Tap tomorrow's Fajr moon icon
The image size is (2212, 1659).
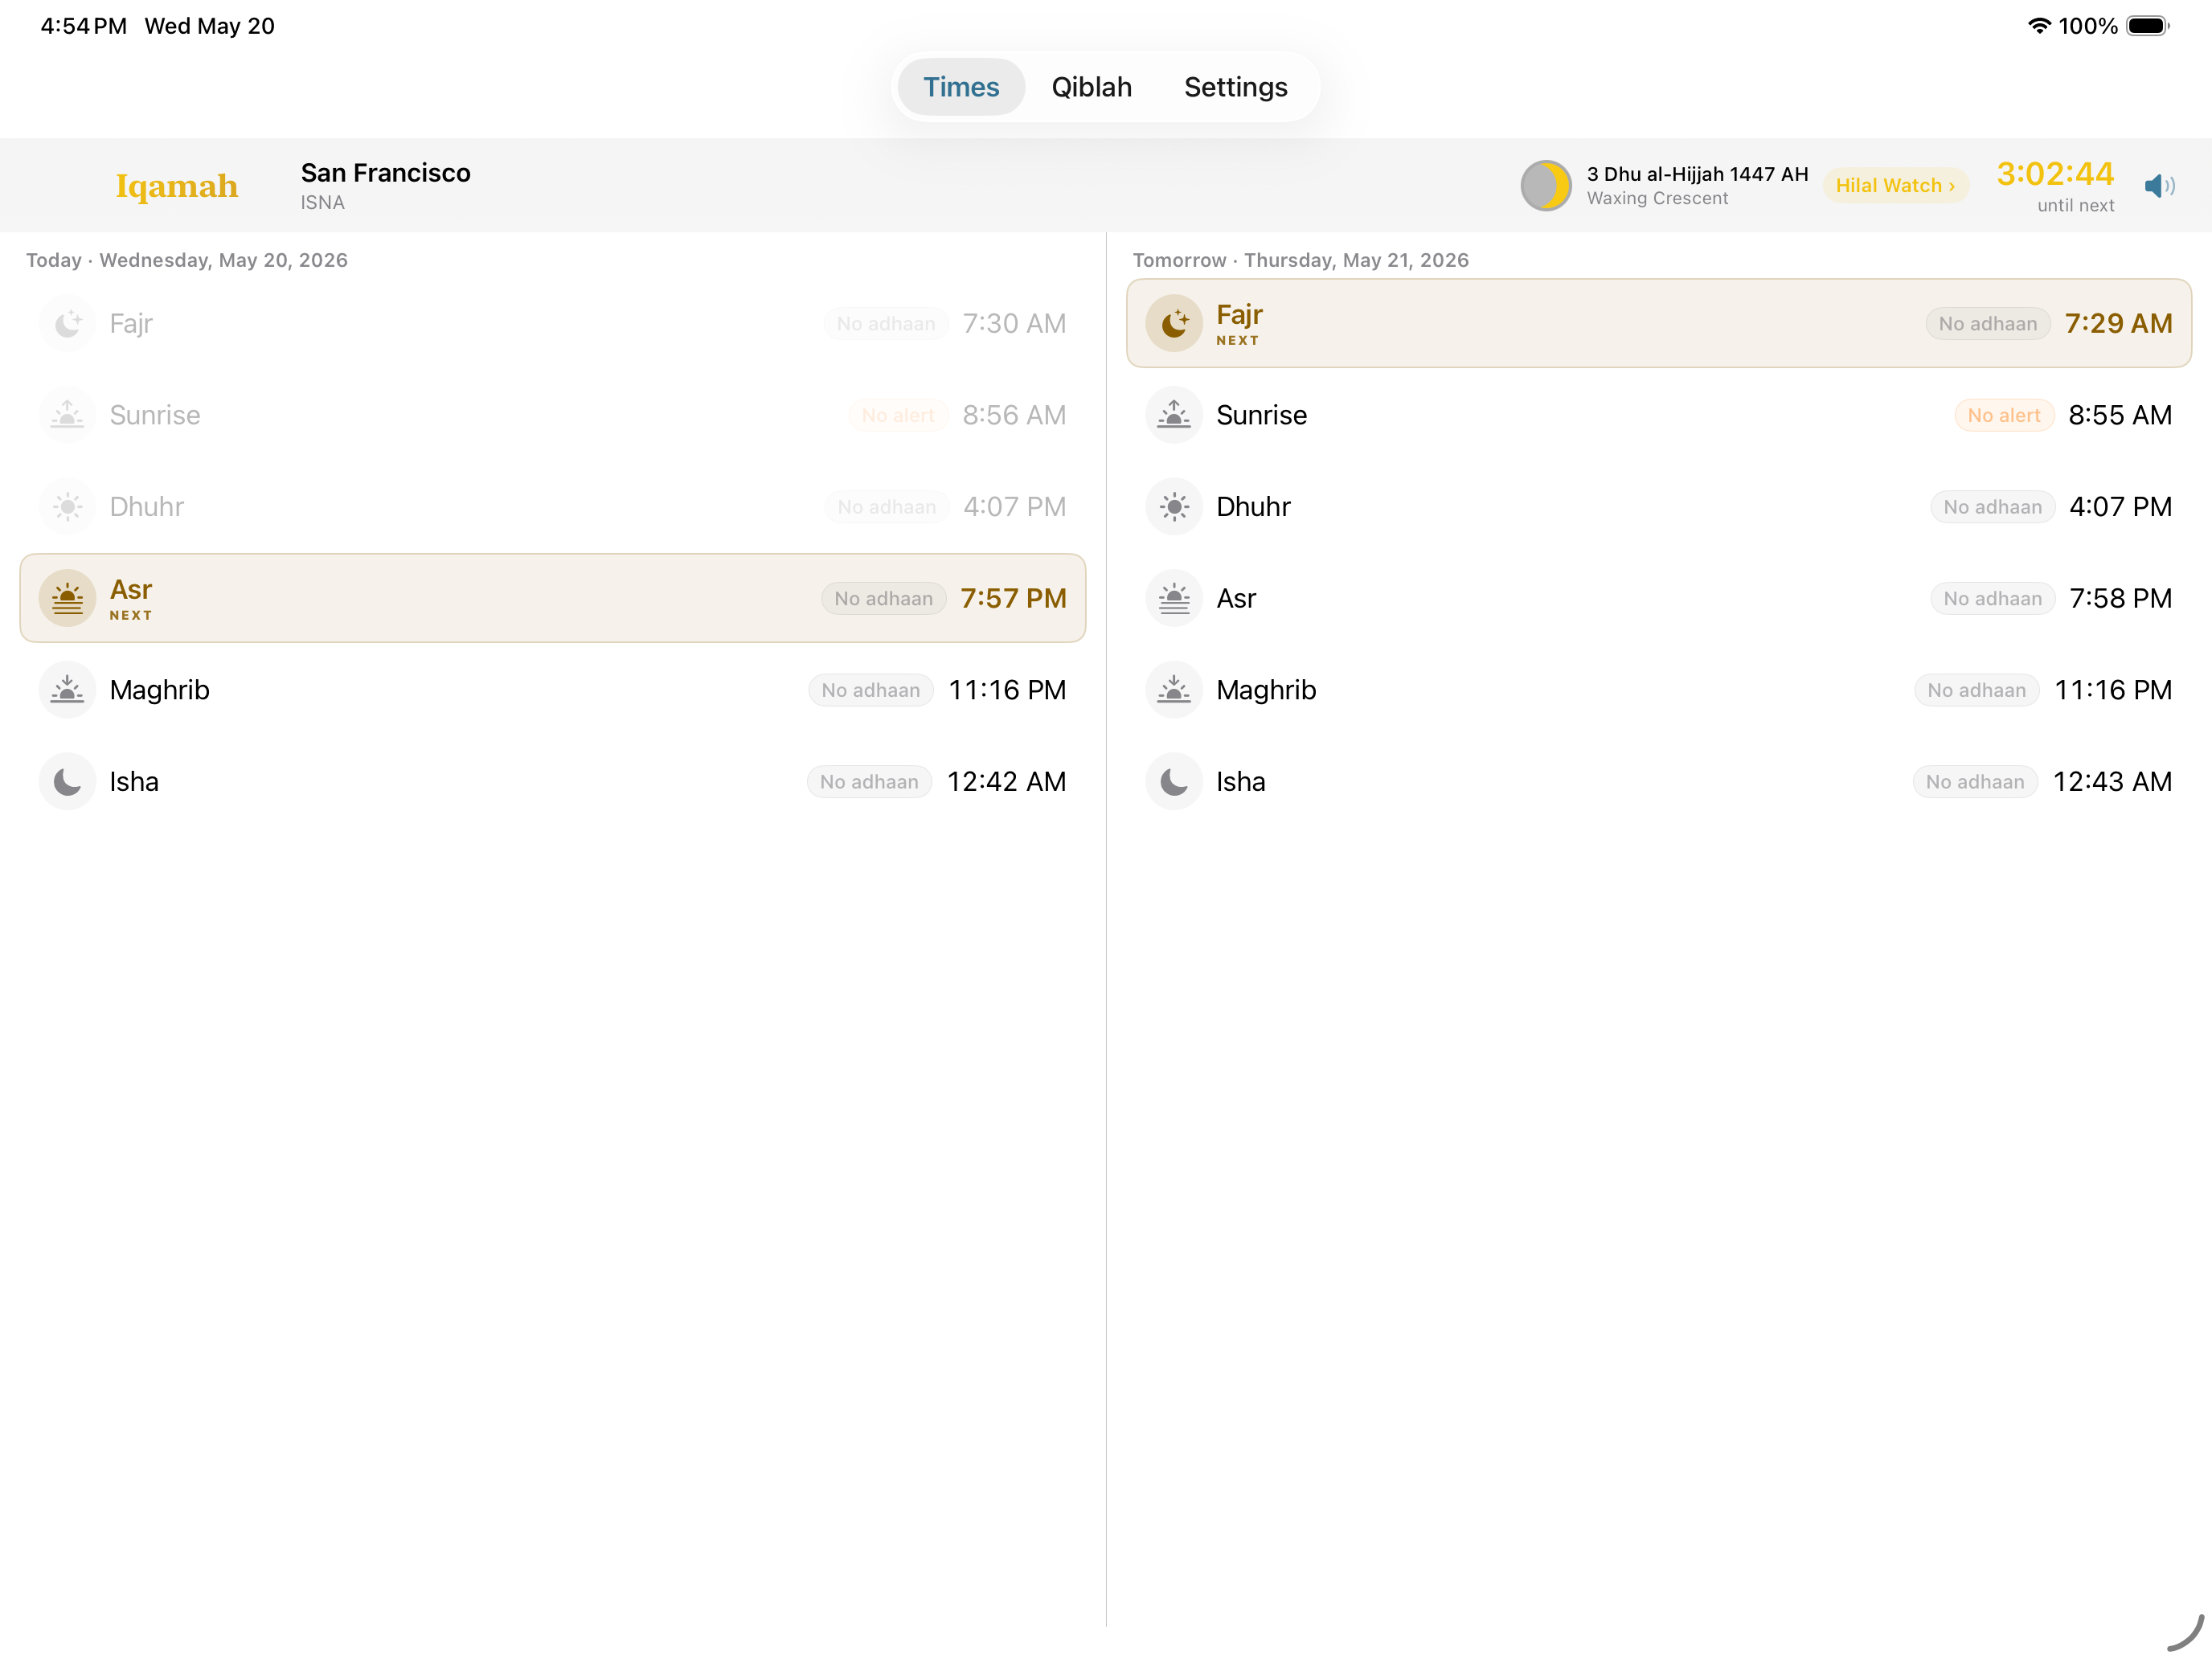pyautogui.click(x=1174, y=324)
